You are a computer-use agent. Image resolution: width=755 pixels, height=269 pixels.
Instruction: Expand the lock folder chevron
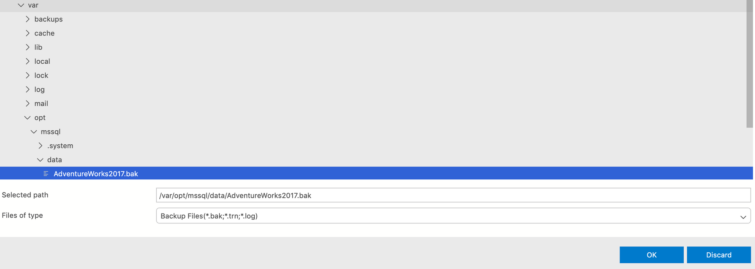(28, 75)
